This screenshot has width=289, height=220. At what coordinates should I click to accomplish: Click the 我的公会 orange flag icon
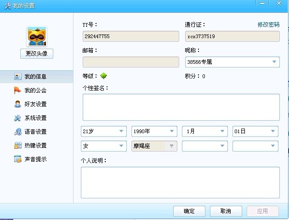click(17, 90)
